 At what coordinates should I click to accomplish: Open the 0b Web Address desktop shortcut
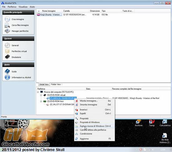(165, 138)
